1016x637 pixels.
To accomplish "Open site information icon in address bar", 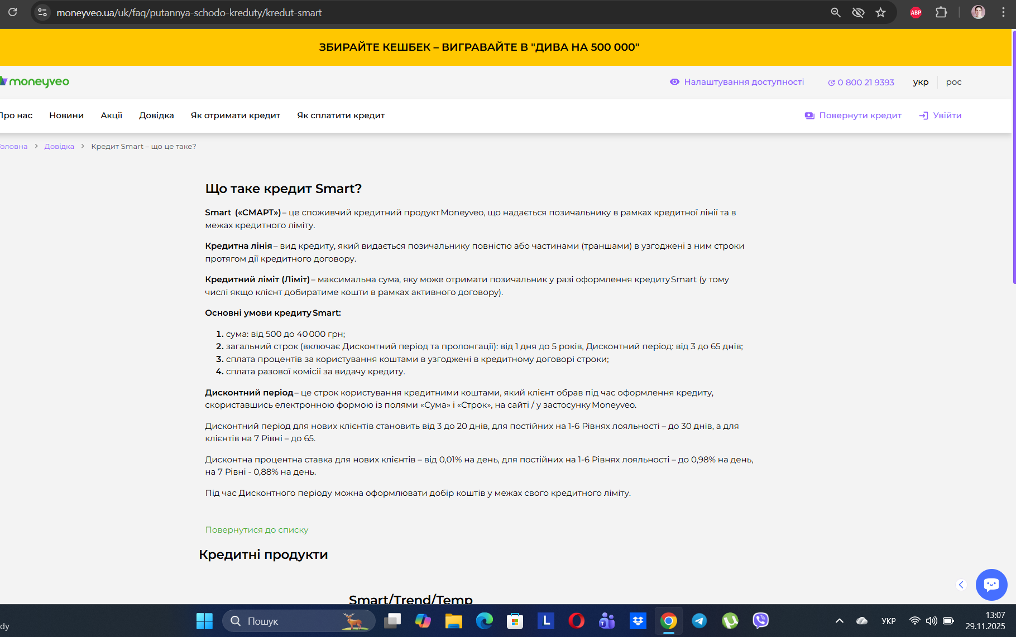I will click(x=42, y=12).
